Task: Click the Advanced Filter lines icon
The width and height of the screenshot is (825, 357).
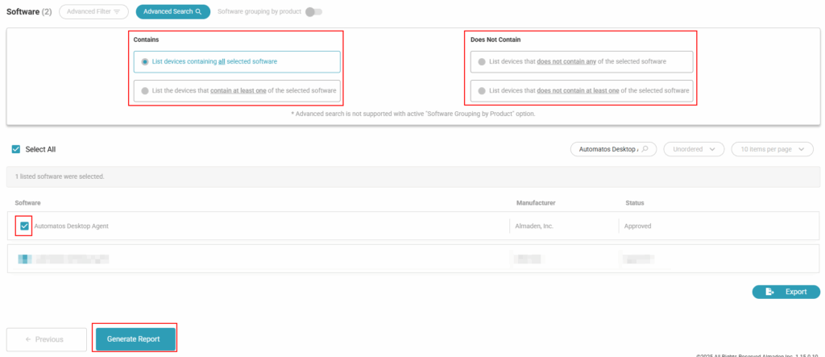Action: 118,12
